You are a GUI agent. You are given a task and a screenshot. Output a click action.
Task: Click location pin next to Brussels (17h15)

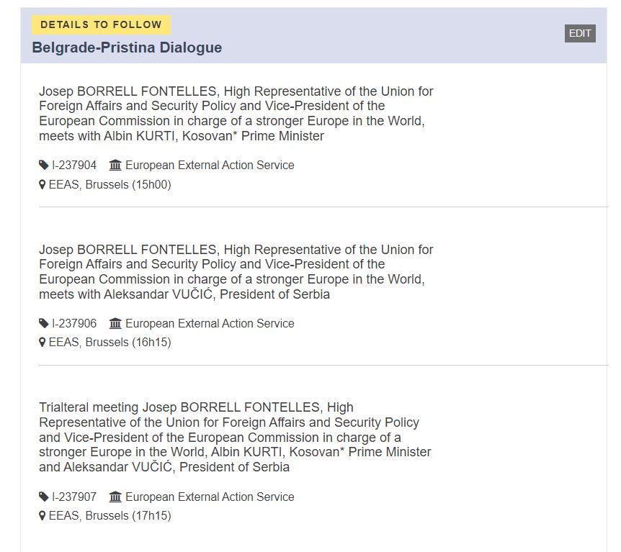tap(43, 515)
